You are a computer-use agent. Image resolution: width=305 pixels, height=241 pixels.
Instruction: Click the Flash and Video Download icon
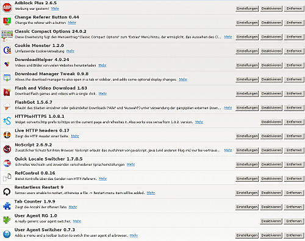(7, 92)
